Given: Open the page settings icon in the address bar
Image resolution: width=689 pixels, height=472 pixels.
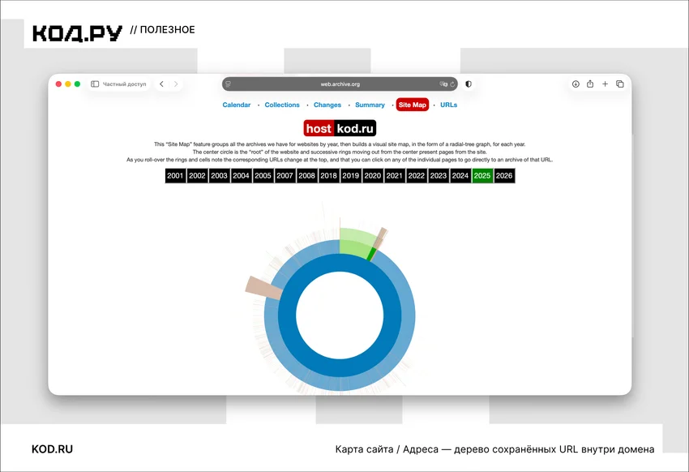Looking at the screenshot, I should click(228, 84).
